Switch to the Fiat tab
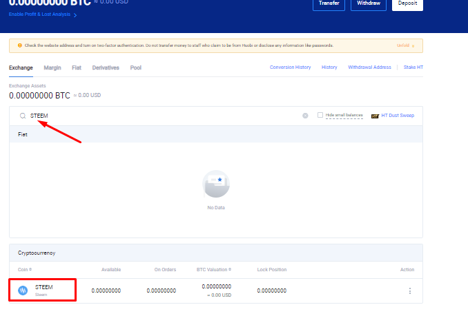Screen dimensions: 468x316 point(77,68)
